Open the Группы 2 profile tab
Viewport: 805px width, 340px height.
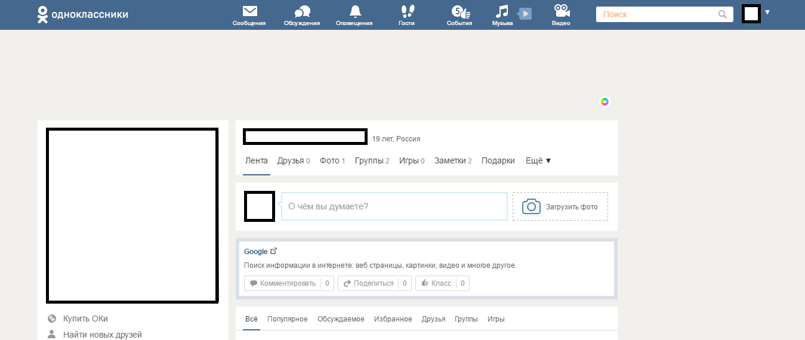(372, 161)
